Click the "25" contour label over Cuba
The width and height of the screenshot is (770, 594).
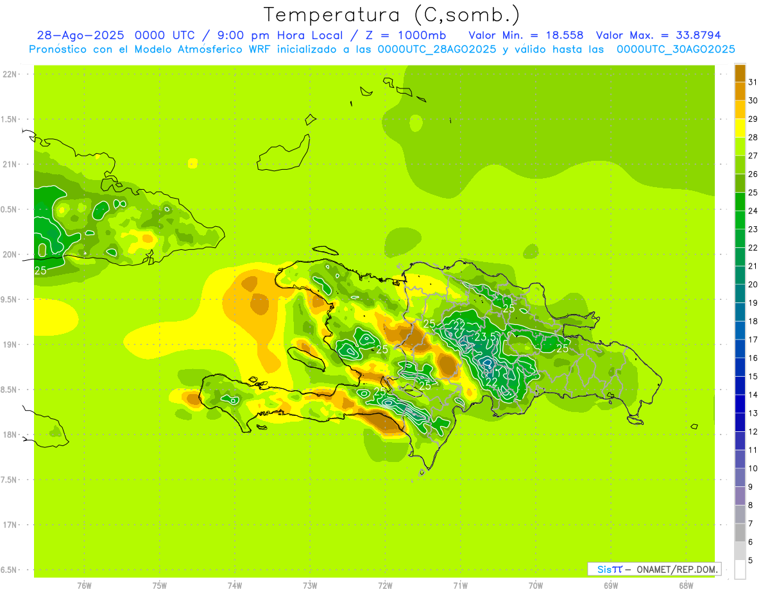(x=40, y=270)
